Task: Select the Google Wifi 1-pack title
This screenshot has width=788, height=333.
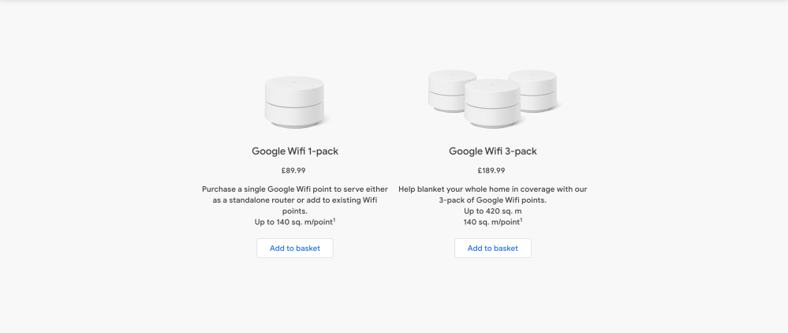Action: [x=294, y=151]
